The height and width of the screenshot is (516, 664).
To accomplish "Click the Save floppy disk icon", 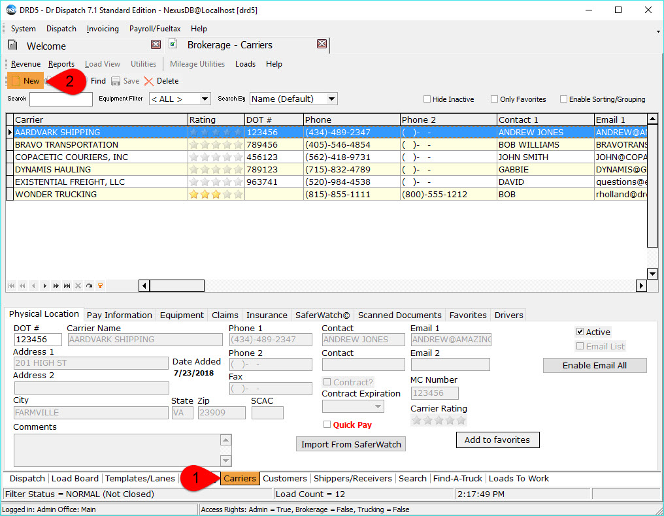I will pos(115,81).
